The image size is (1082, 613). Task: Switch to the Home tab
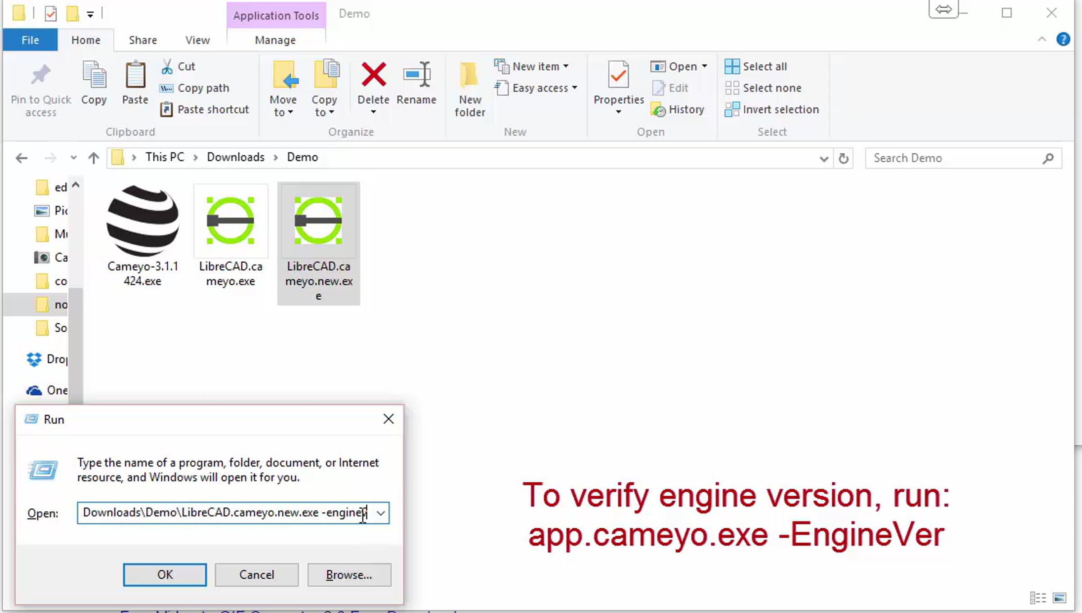pyautogui.click(x=86, y=40)
